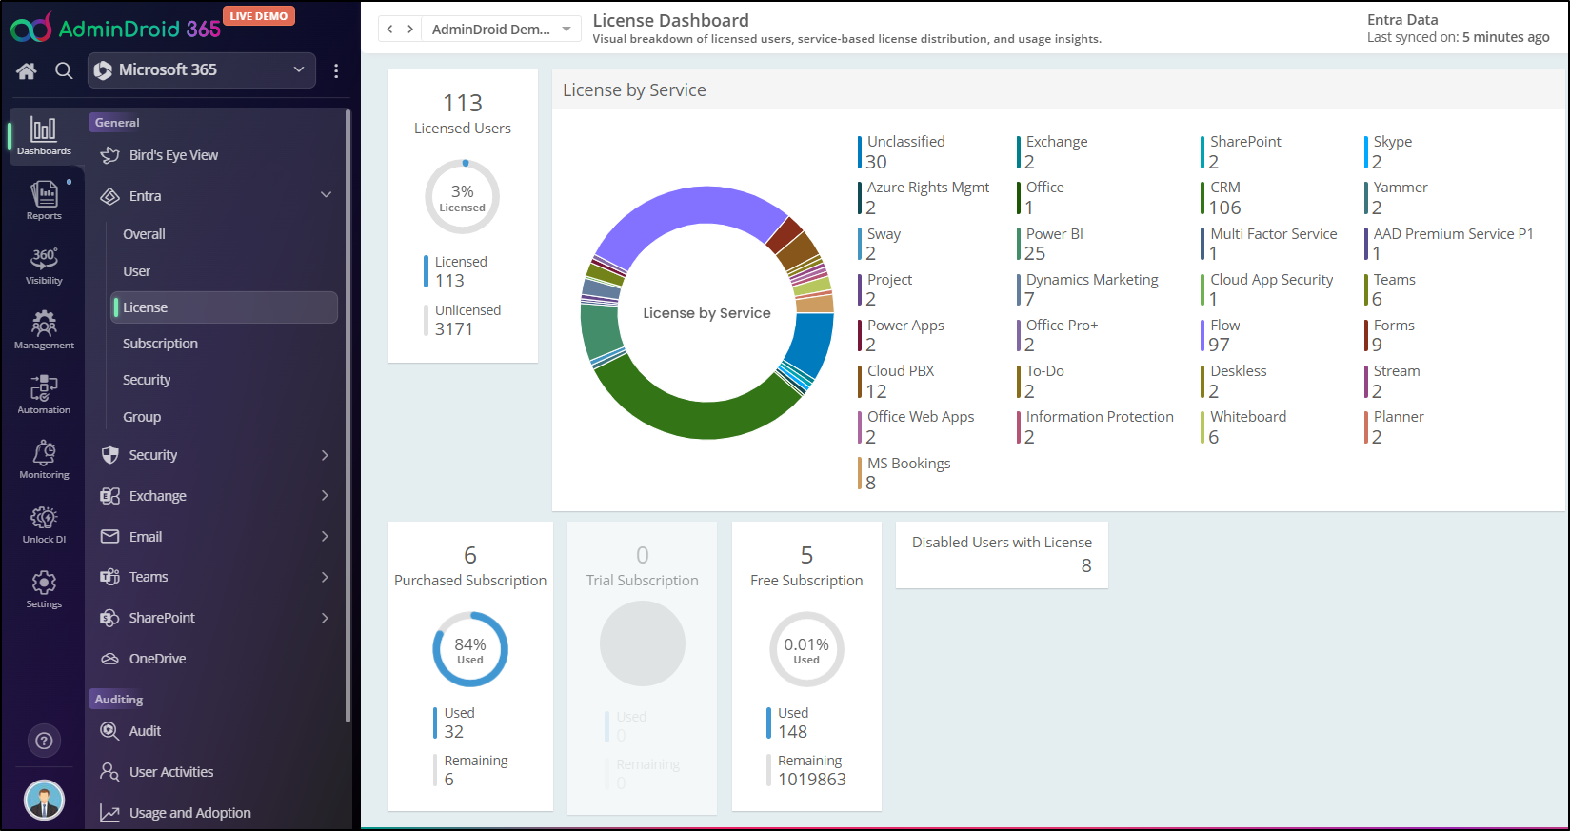This screenshot has height=831, width=1570.
Task: Click the License by Service donut chart center
Action: pyautogui.click(x=706, y=313)
